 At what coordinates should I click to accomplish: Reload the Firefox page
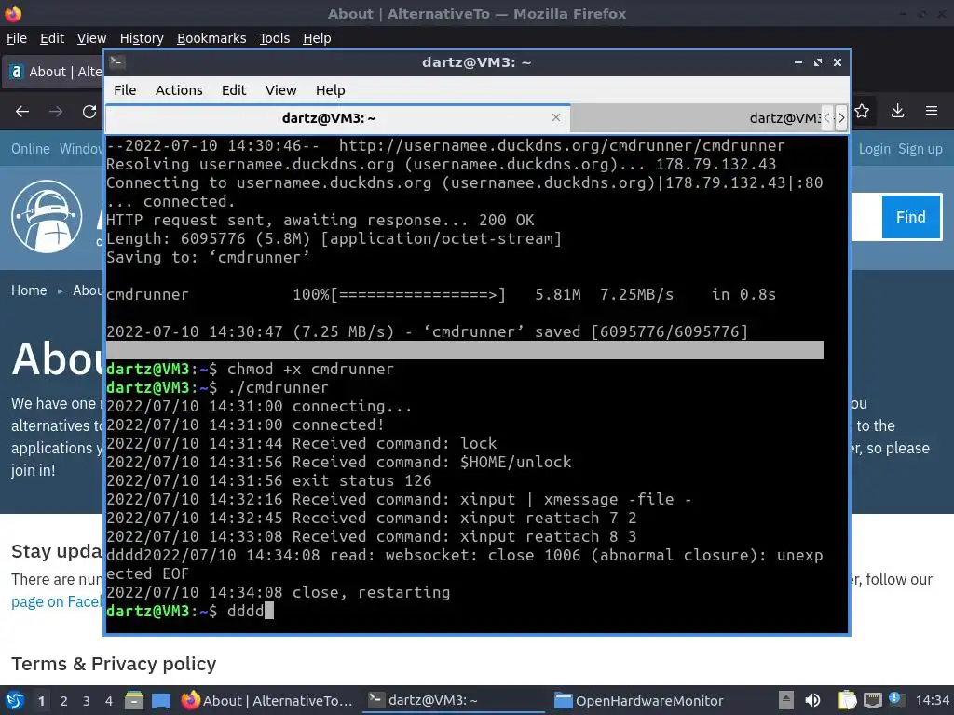(89, 112)
